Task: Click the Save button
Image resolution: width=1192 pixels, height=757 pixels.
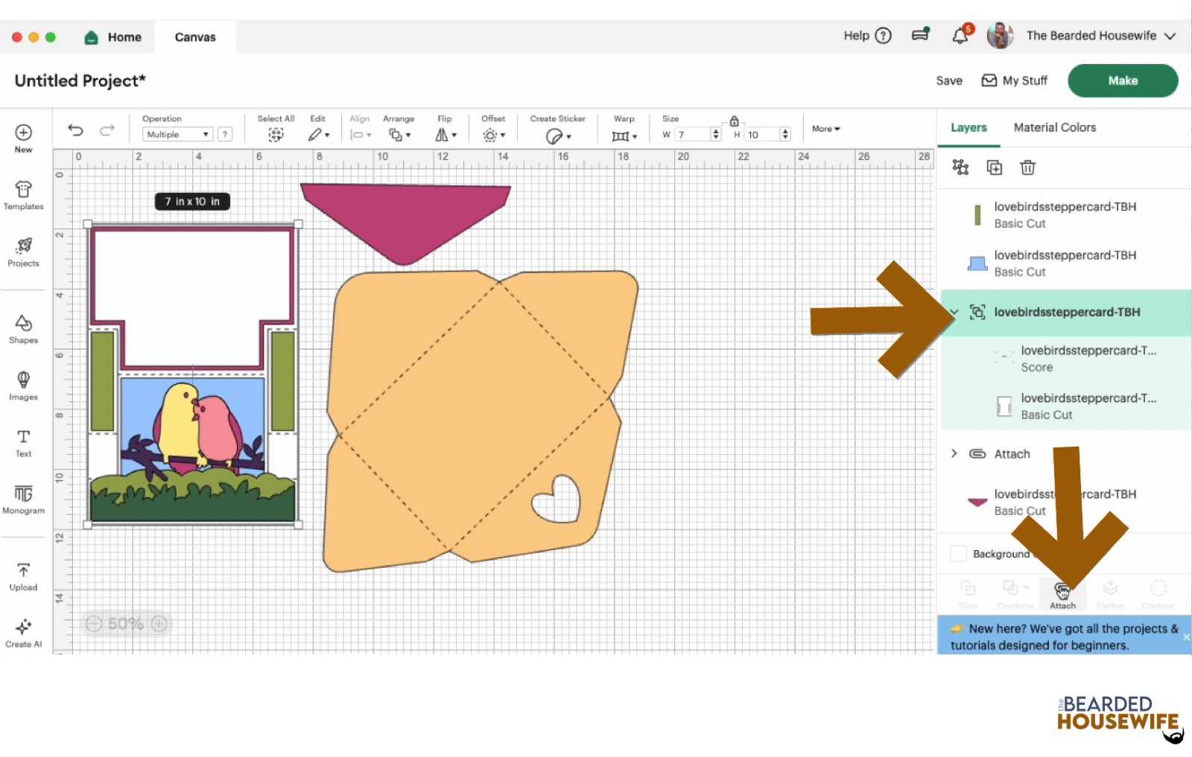Action: 948,80
